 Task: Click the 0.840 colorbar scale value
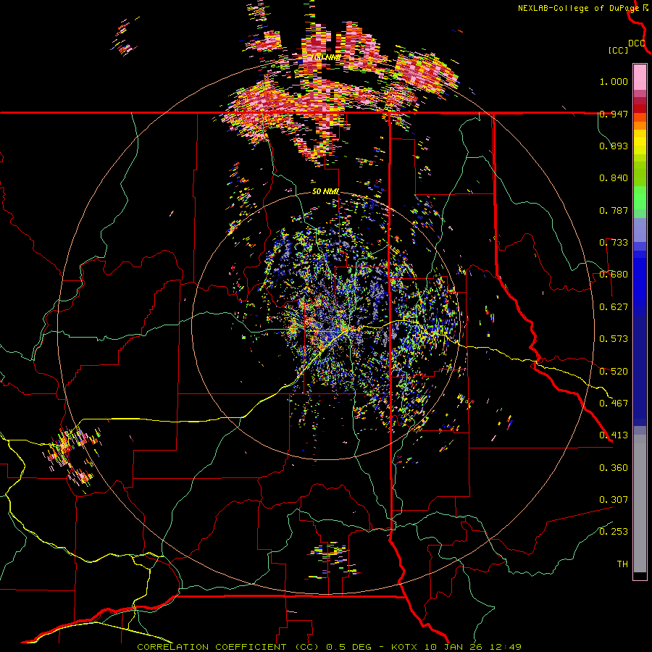coord(614,178)
